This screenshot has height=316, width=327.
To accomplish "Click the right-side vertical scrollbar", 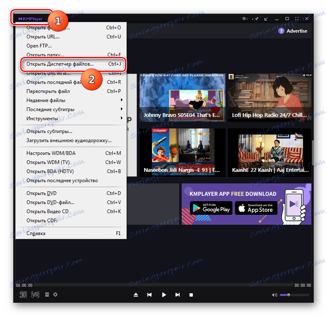I will [313, 152].
